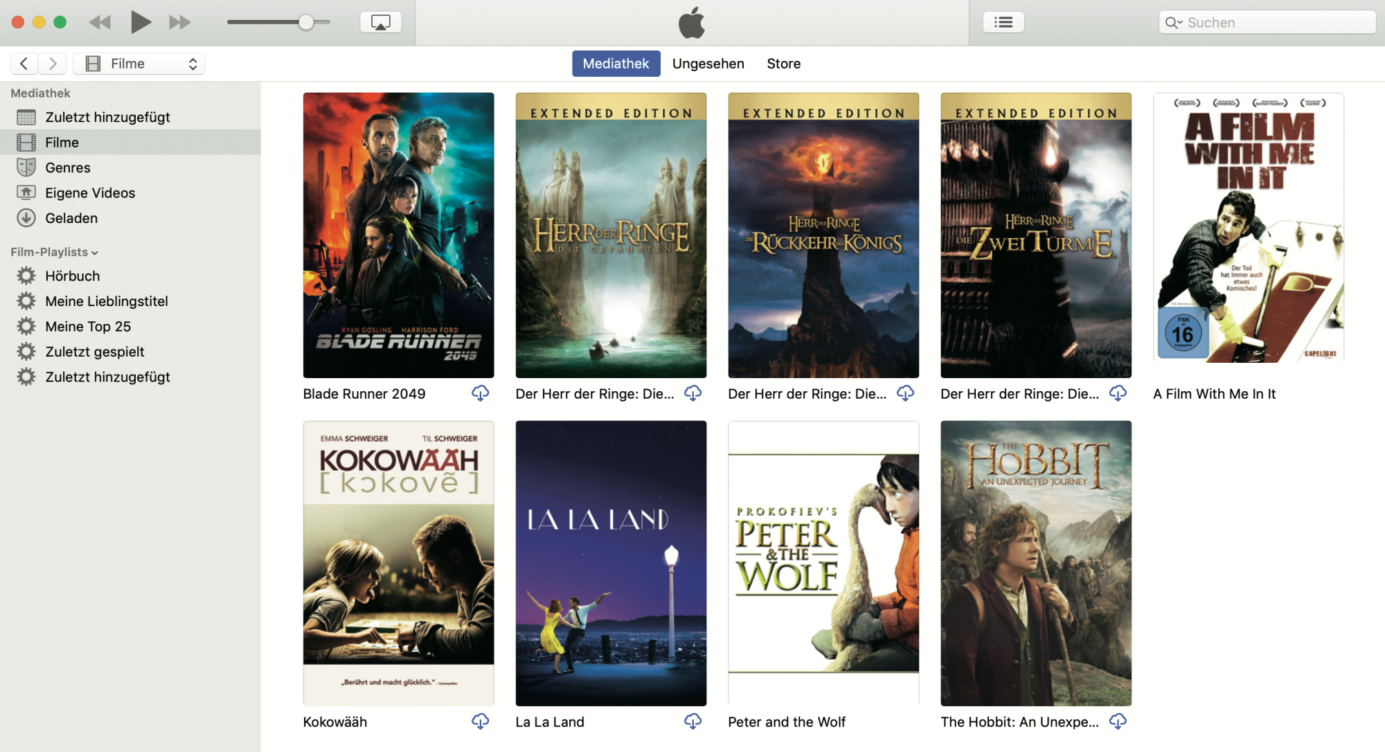Image resolution: width=1385 pixels, height=752 pixels.
Task: Click the volume slider knob
Action: click(306, 22)
